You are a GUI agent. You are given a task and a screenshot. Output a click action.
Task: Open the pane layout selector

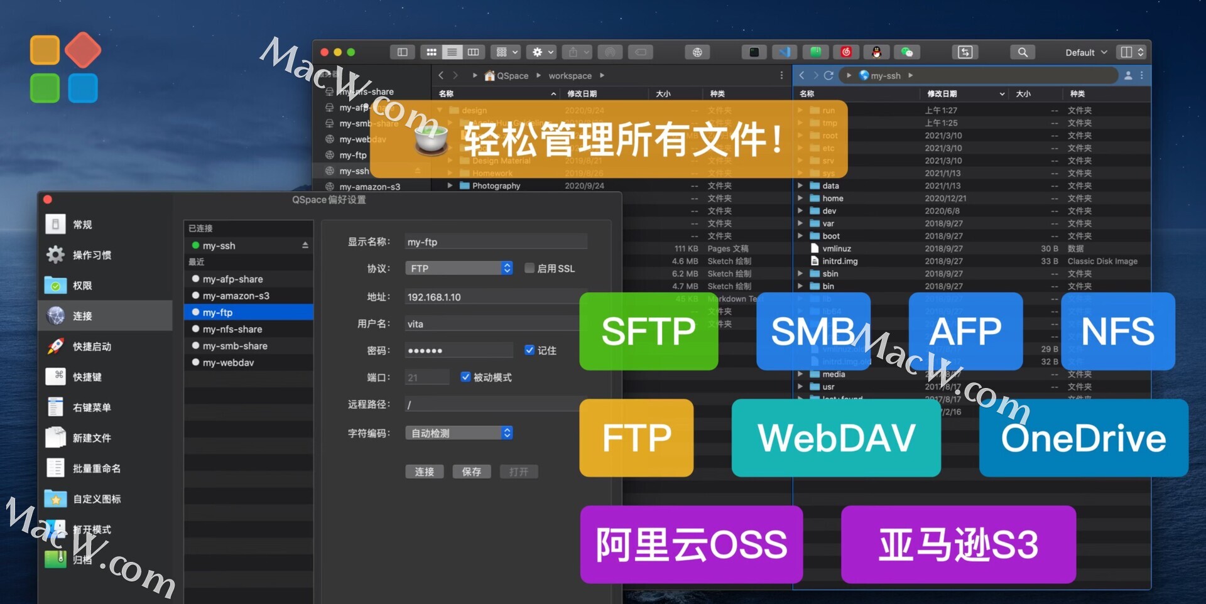(x=1133, y=52)
